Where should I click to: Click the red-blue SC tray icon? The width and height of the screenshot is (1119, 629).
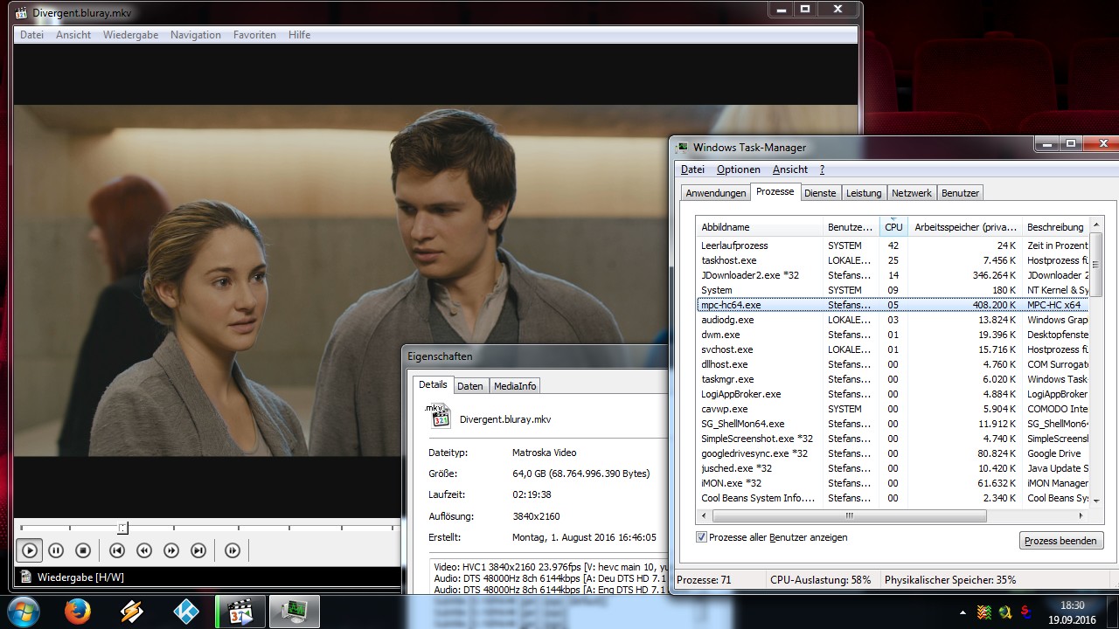click(1025, 612)
